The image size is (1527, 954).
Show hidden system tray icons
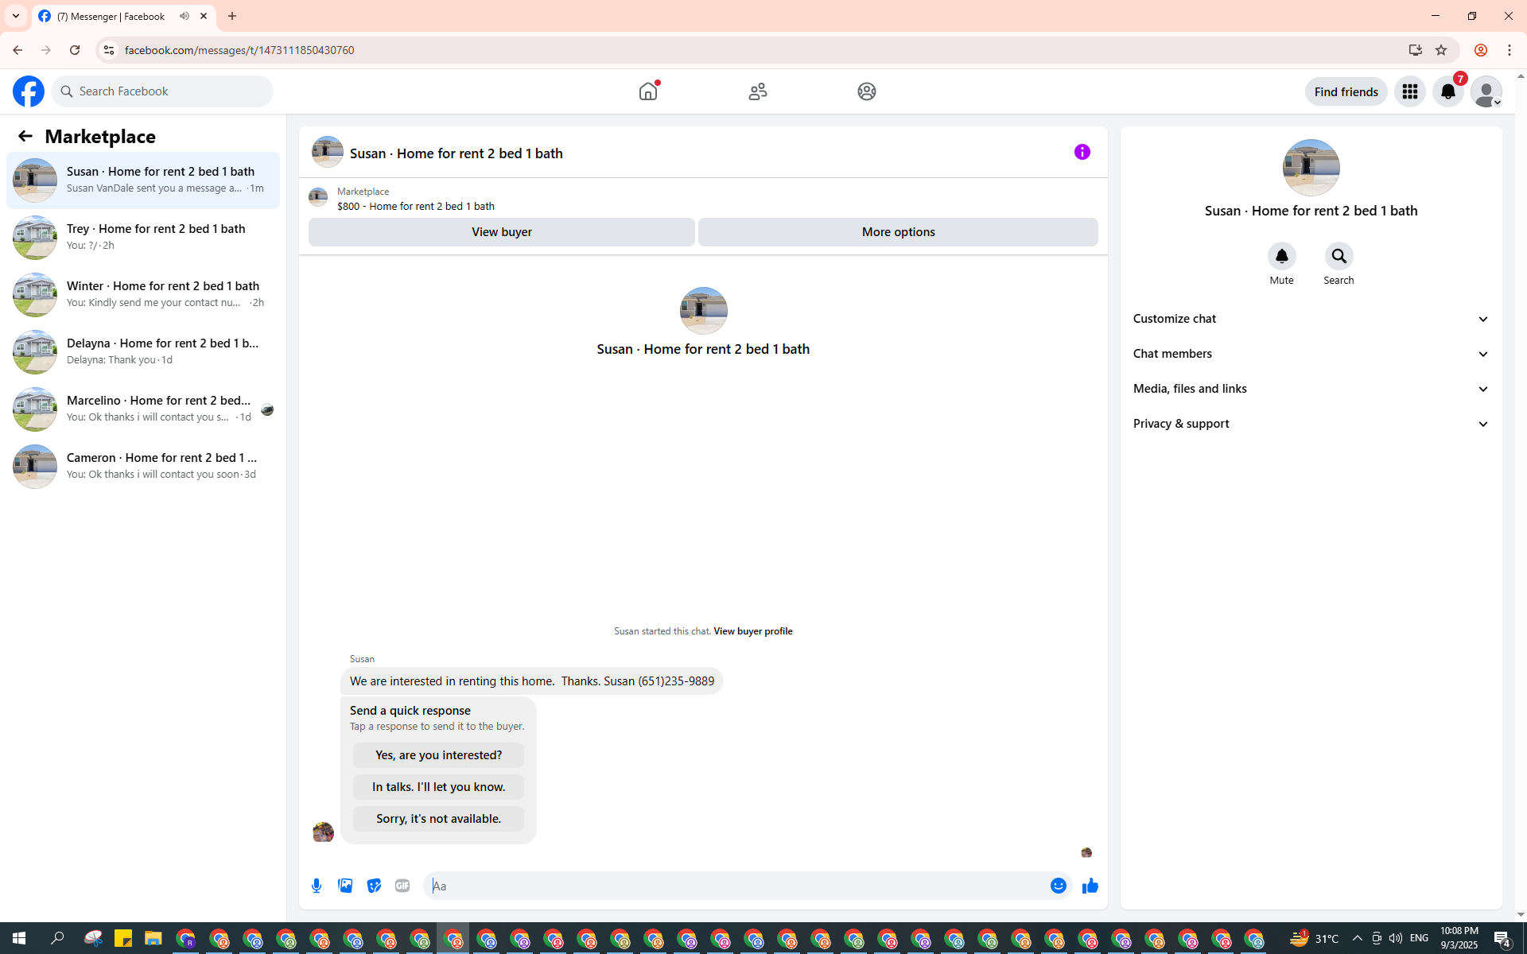(1357, 939)
